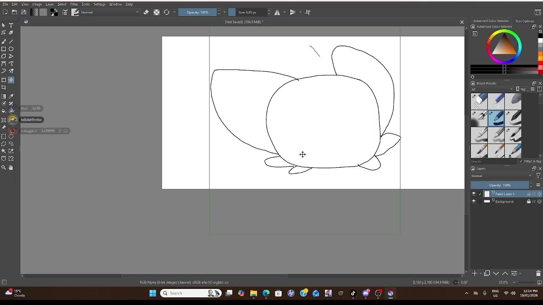The width and height of the screenshot is (543, 305).
Task: Select the Zoom tool
Action: coord(4,167)
